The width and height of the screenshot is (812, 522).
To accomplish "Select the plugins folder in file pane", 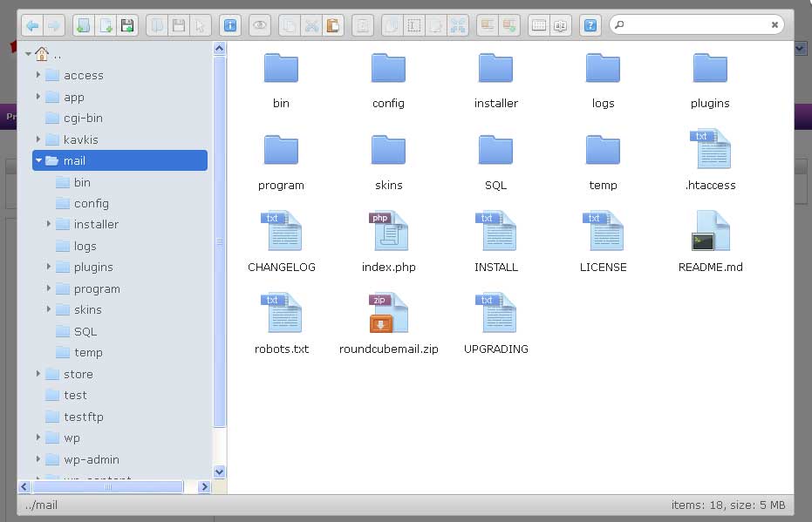I will point(710,80).
